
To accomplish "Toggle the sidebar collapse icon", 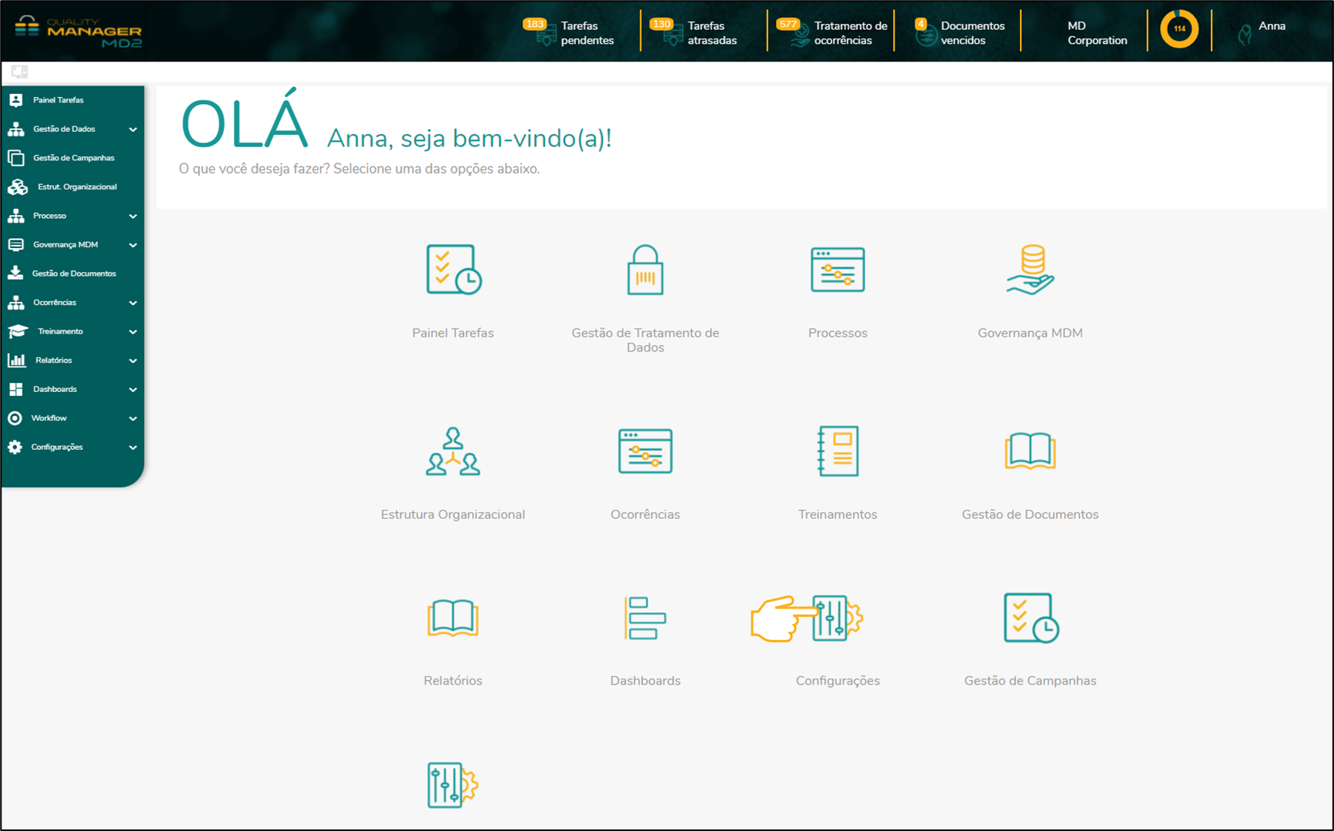I will [19, 72].
